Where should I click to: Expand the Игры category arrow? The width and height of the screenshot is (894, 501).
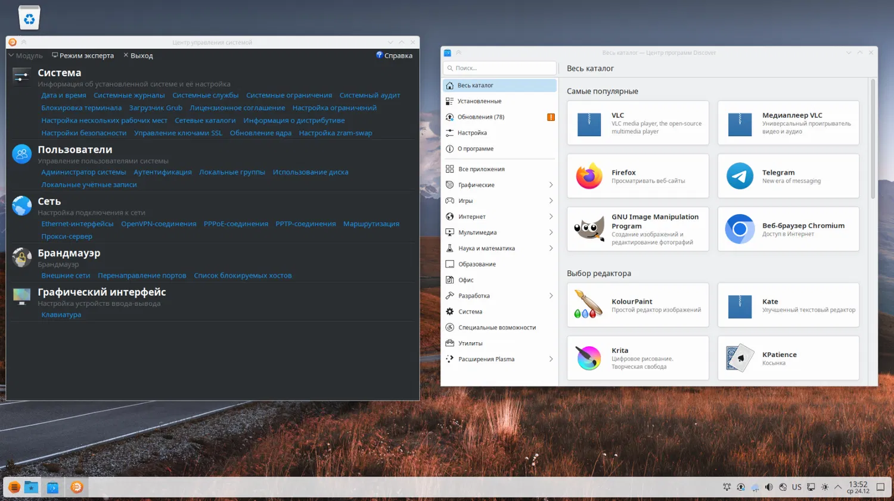[x=551, y=201]
